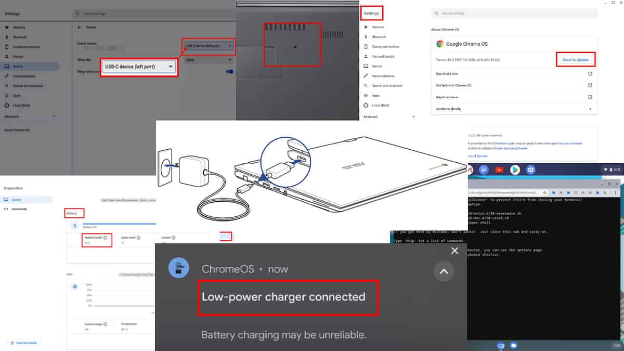Open Connected devices in the Power settings sidebar
The width and height of the screenshot is (624, 351).
coord(27,47)
